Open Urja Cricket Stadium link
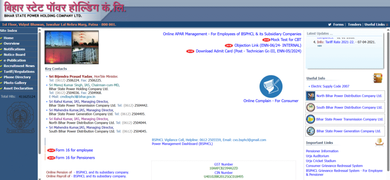The image size is (390, 180). click(x=321, y=161)
